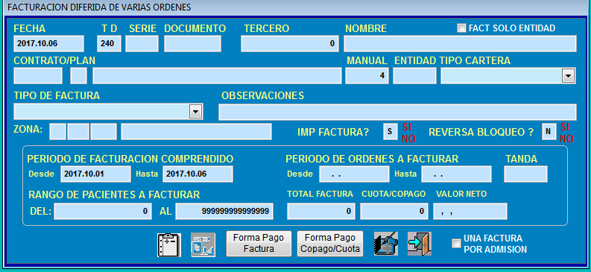Click the ZONA description field

(196, 131)
